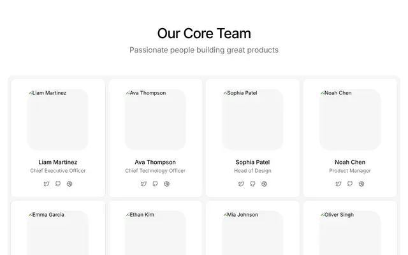Click Ava Thompson's Twitter icon
This screenshot has height=255, width=408.
[143, 184]
